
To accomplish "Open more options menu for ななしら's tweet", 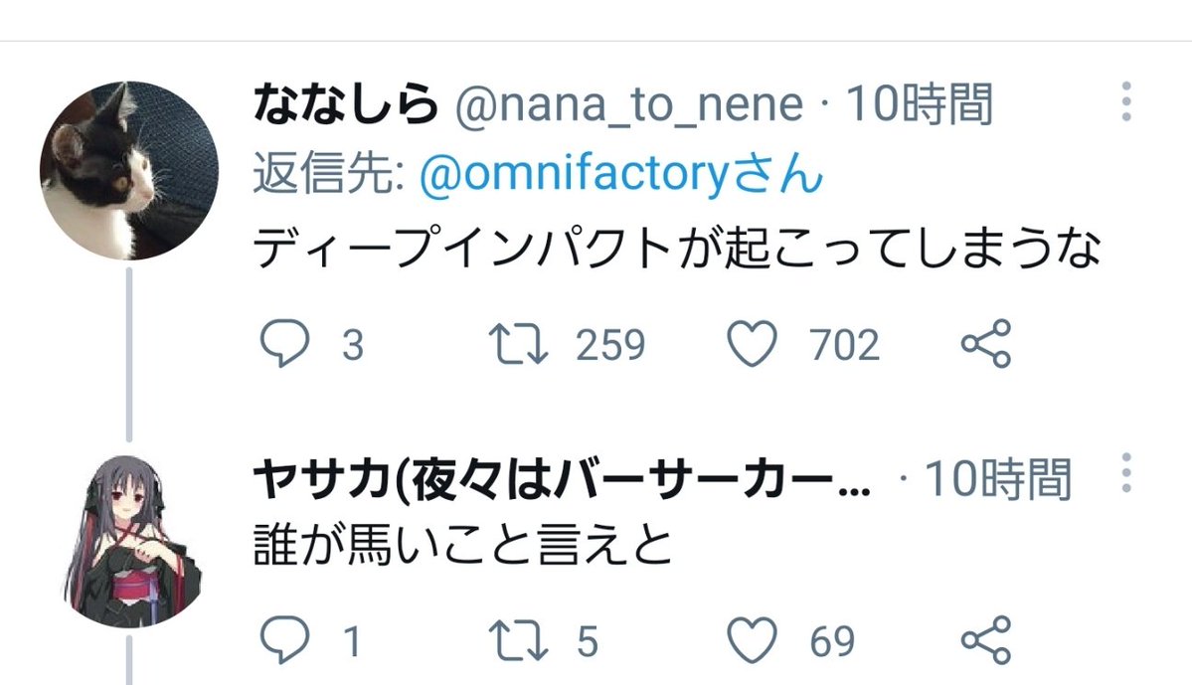I will [1125, 102].
